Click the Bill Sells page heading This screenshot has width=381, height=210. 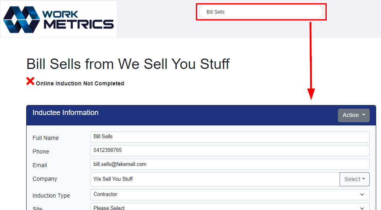(x=128, y=64)
